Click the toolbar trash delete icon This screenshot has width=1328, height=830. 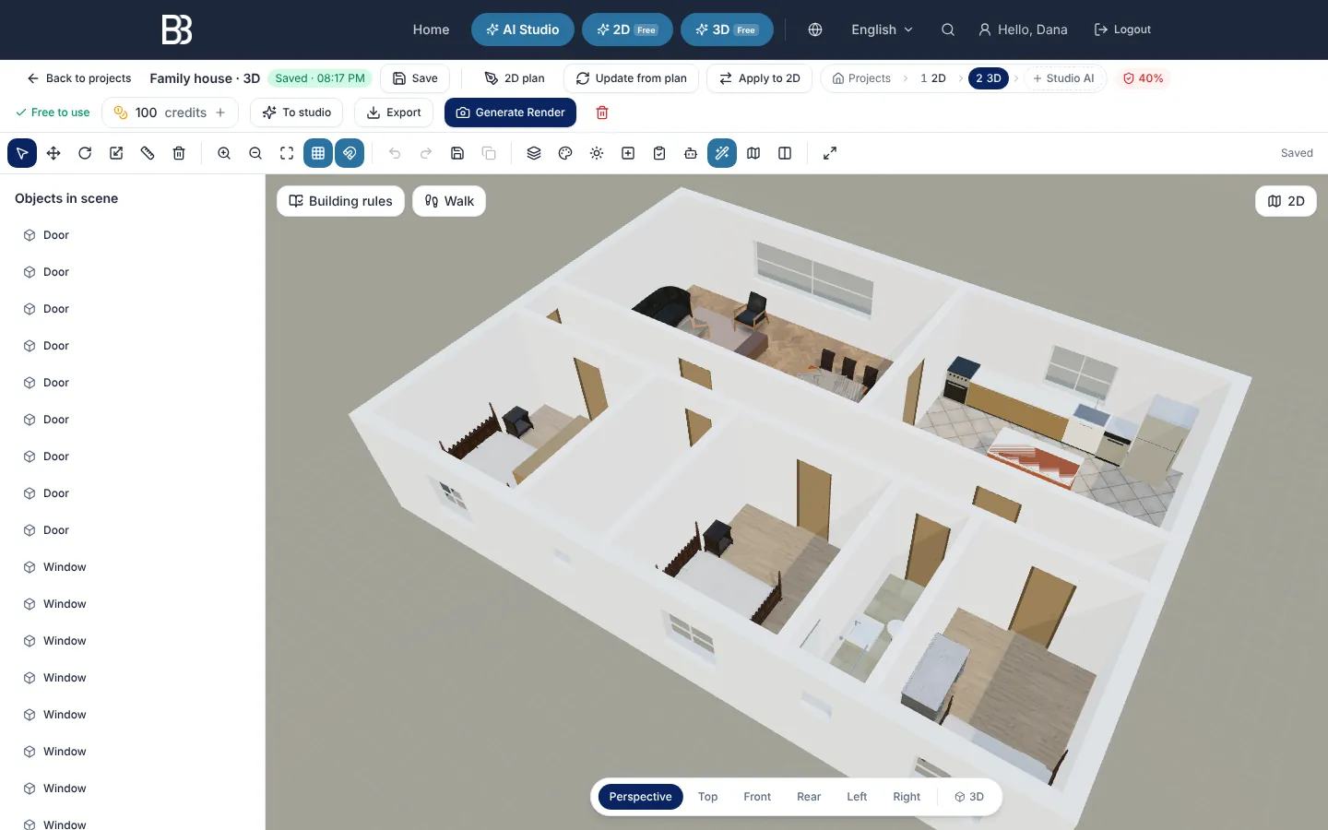coord(179,153)
